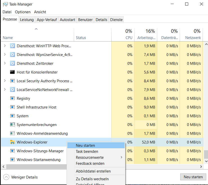This screenshot has width=208, height=185.
Task: Expand Diensthost: WpnUserService group
Action: click(x=5, y=54)
